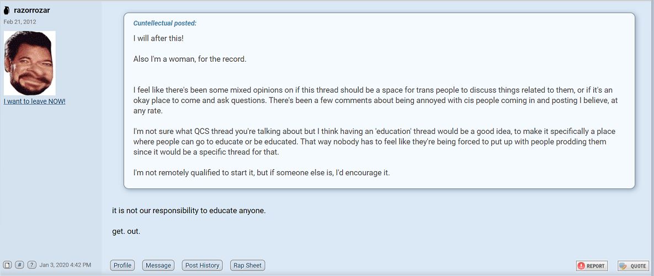Click the Jan 3, 2020 4:42 PM timestamp
This screenshot has height=276, width=654.
click(x=65, y=265)
